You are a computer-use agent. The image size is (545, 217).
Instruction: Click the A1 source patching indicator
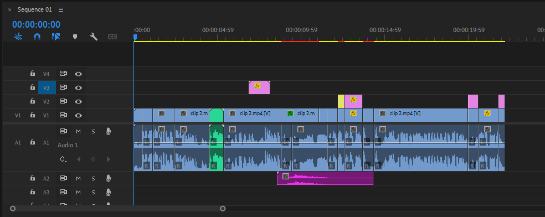coord(18,142)
